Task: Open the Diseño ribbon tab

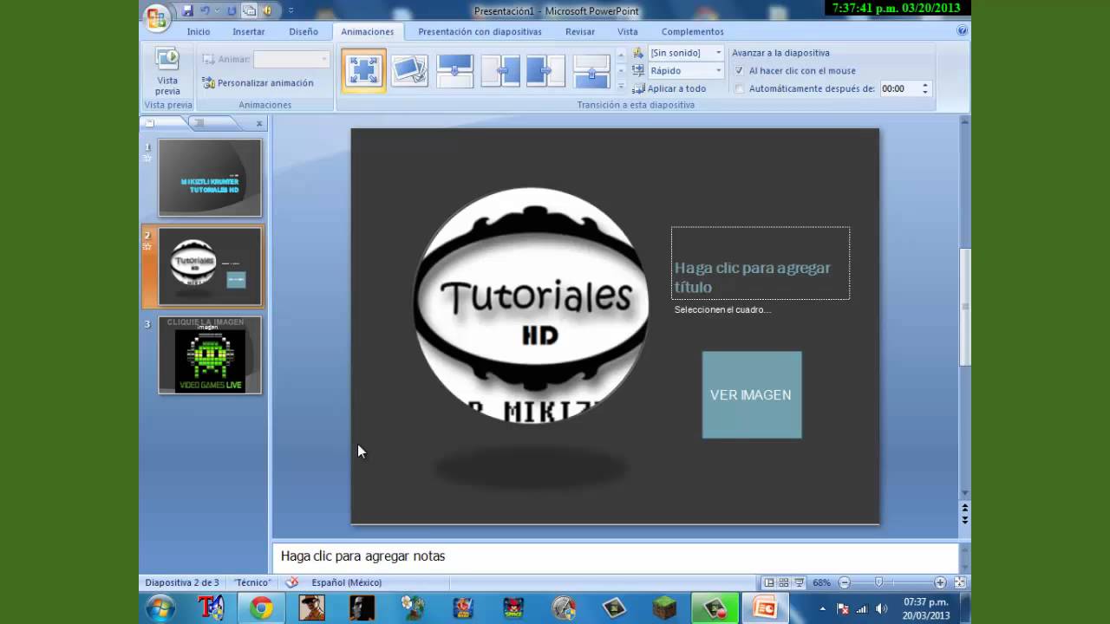Action: coord(304,31)
